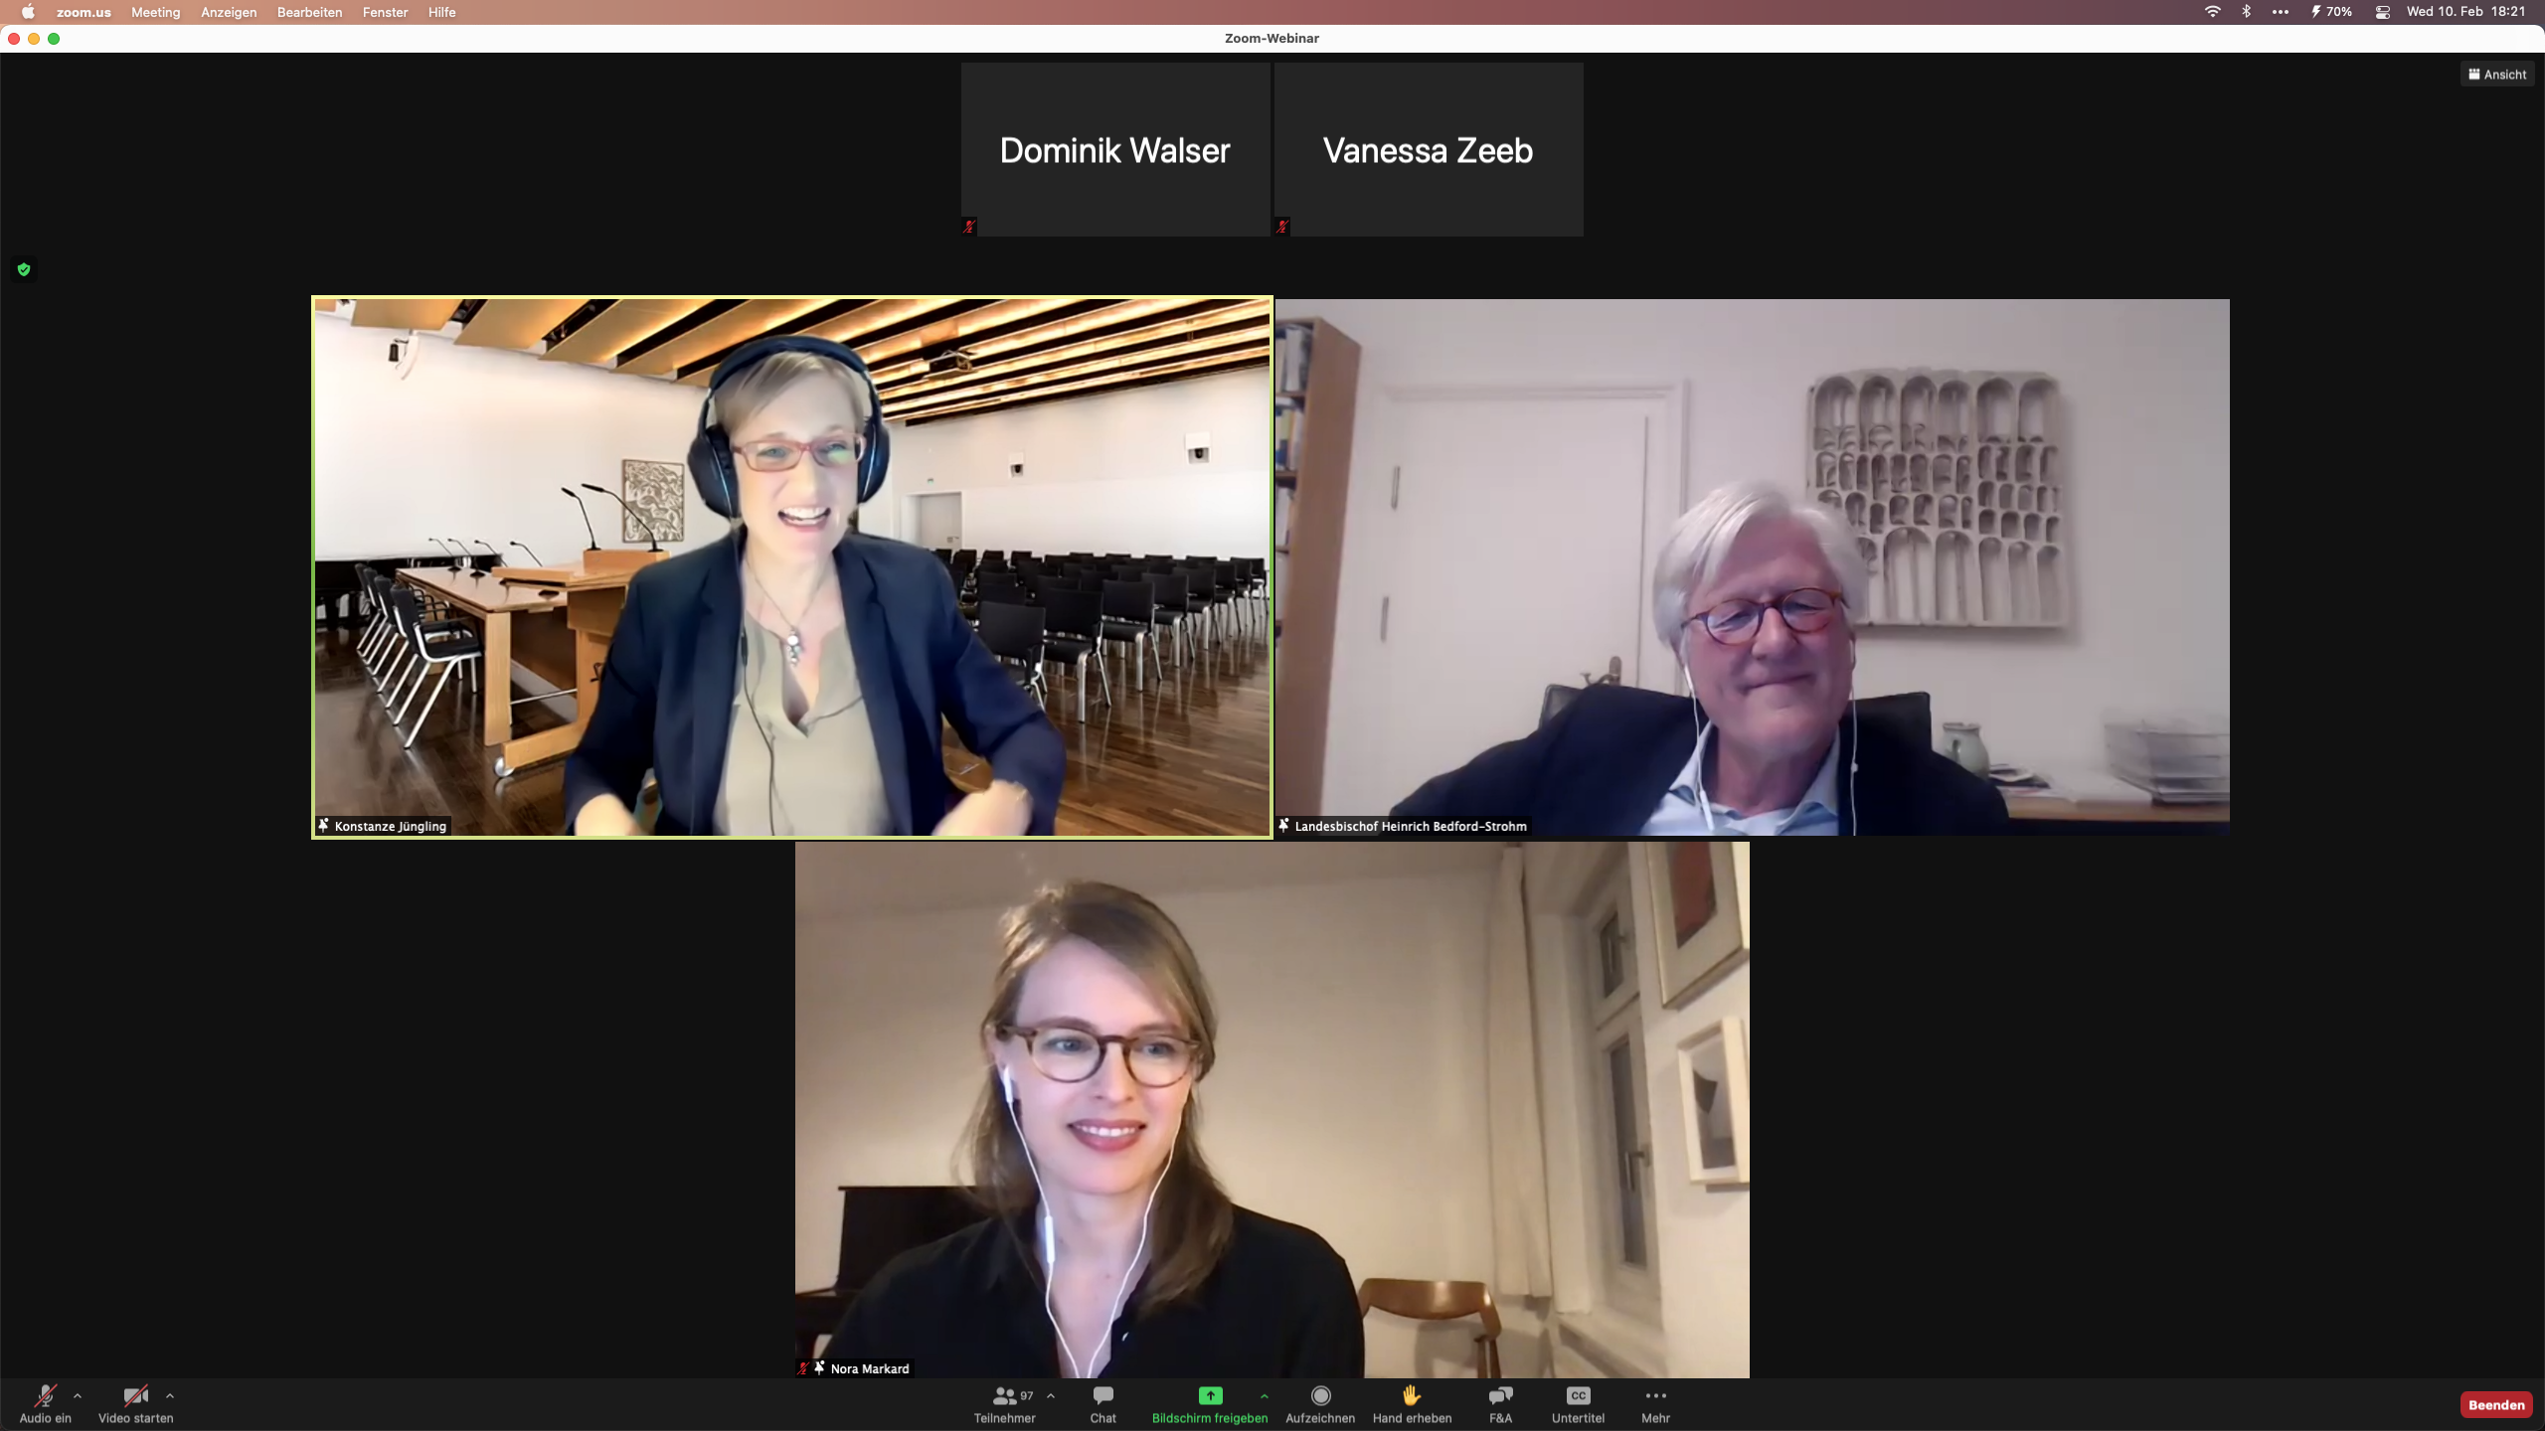Open the Chat panel
The height and width of the screenshot is (1431, 2545).
(x=1103, y=1403)
